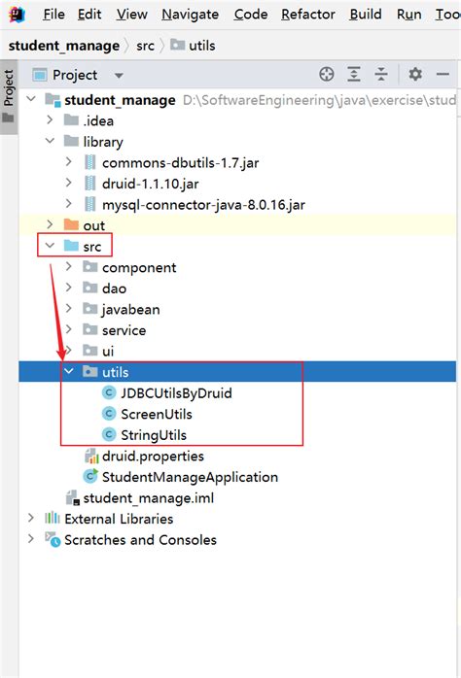Click the druid.properties file
The image size is (461, 678).
point(144,457)
